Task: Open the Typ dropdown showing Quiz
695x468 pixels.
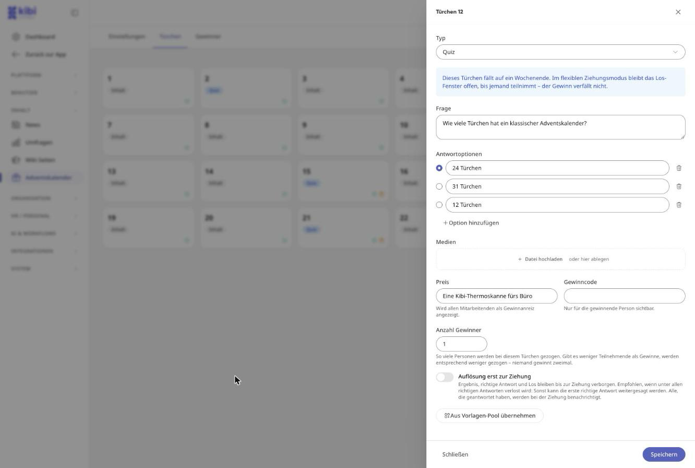Action: pyautogui.click(x=560, y=52)
